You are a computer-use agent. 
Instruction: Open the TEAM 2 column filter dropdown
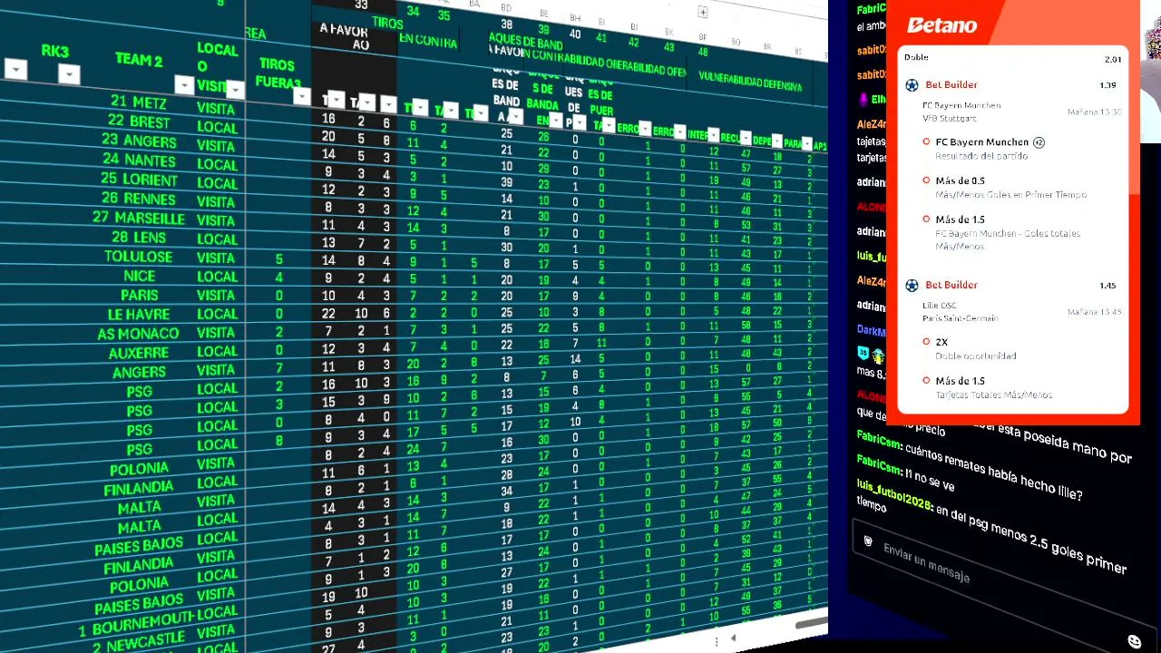(x=184, y=86)
